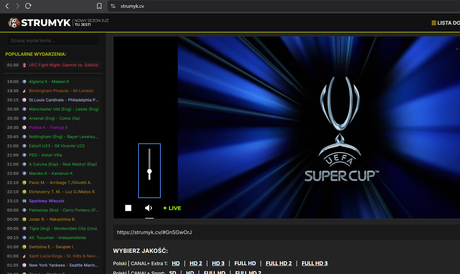Go back to the previous browser page
Viewport: 460px width, 274px height.
(x=7, y=6)
